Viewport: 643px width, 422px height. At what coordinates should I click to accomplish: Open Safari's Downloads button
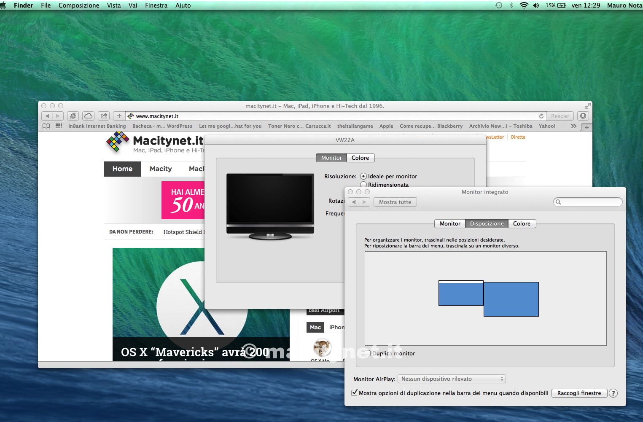[583, 116]
